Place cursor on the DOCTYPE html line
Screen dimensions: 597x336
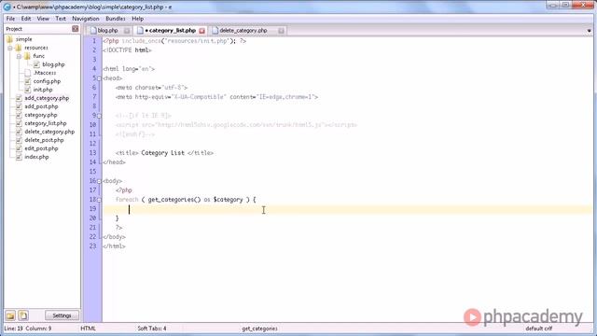tap(127, 50)
